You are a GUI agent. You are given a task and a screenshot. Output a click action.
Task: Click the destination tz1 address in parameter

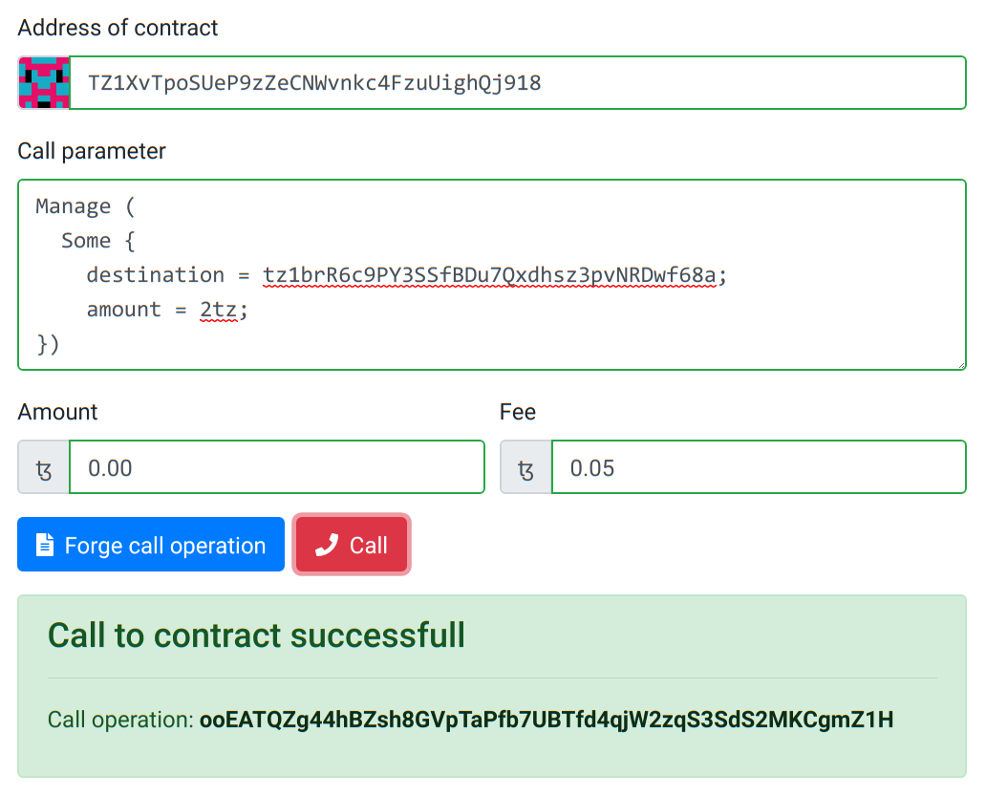pos(490,275)
